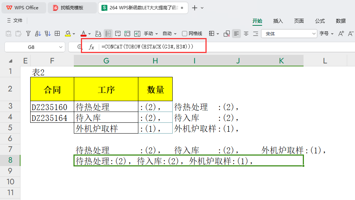Click row 7 cell 待热处理
The width and height of the screenshot is (355, 200).
click(106, 150)
